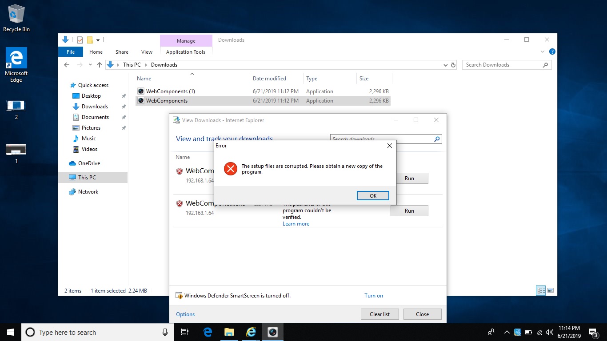Open the address bar history dropdown

(446, 65)
